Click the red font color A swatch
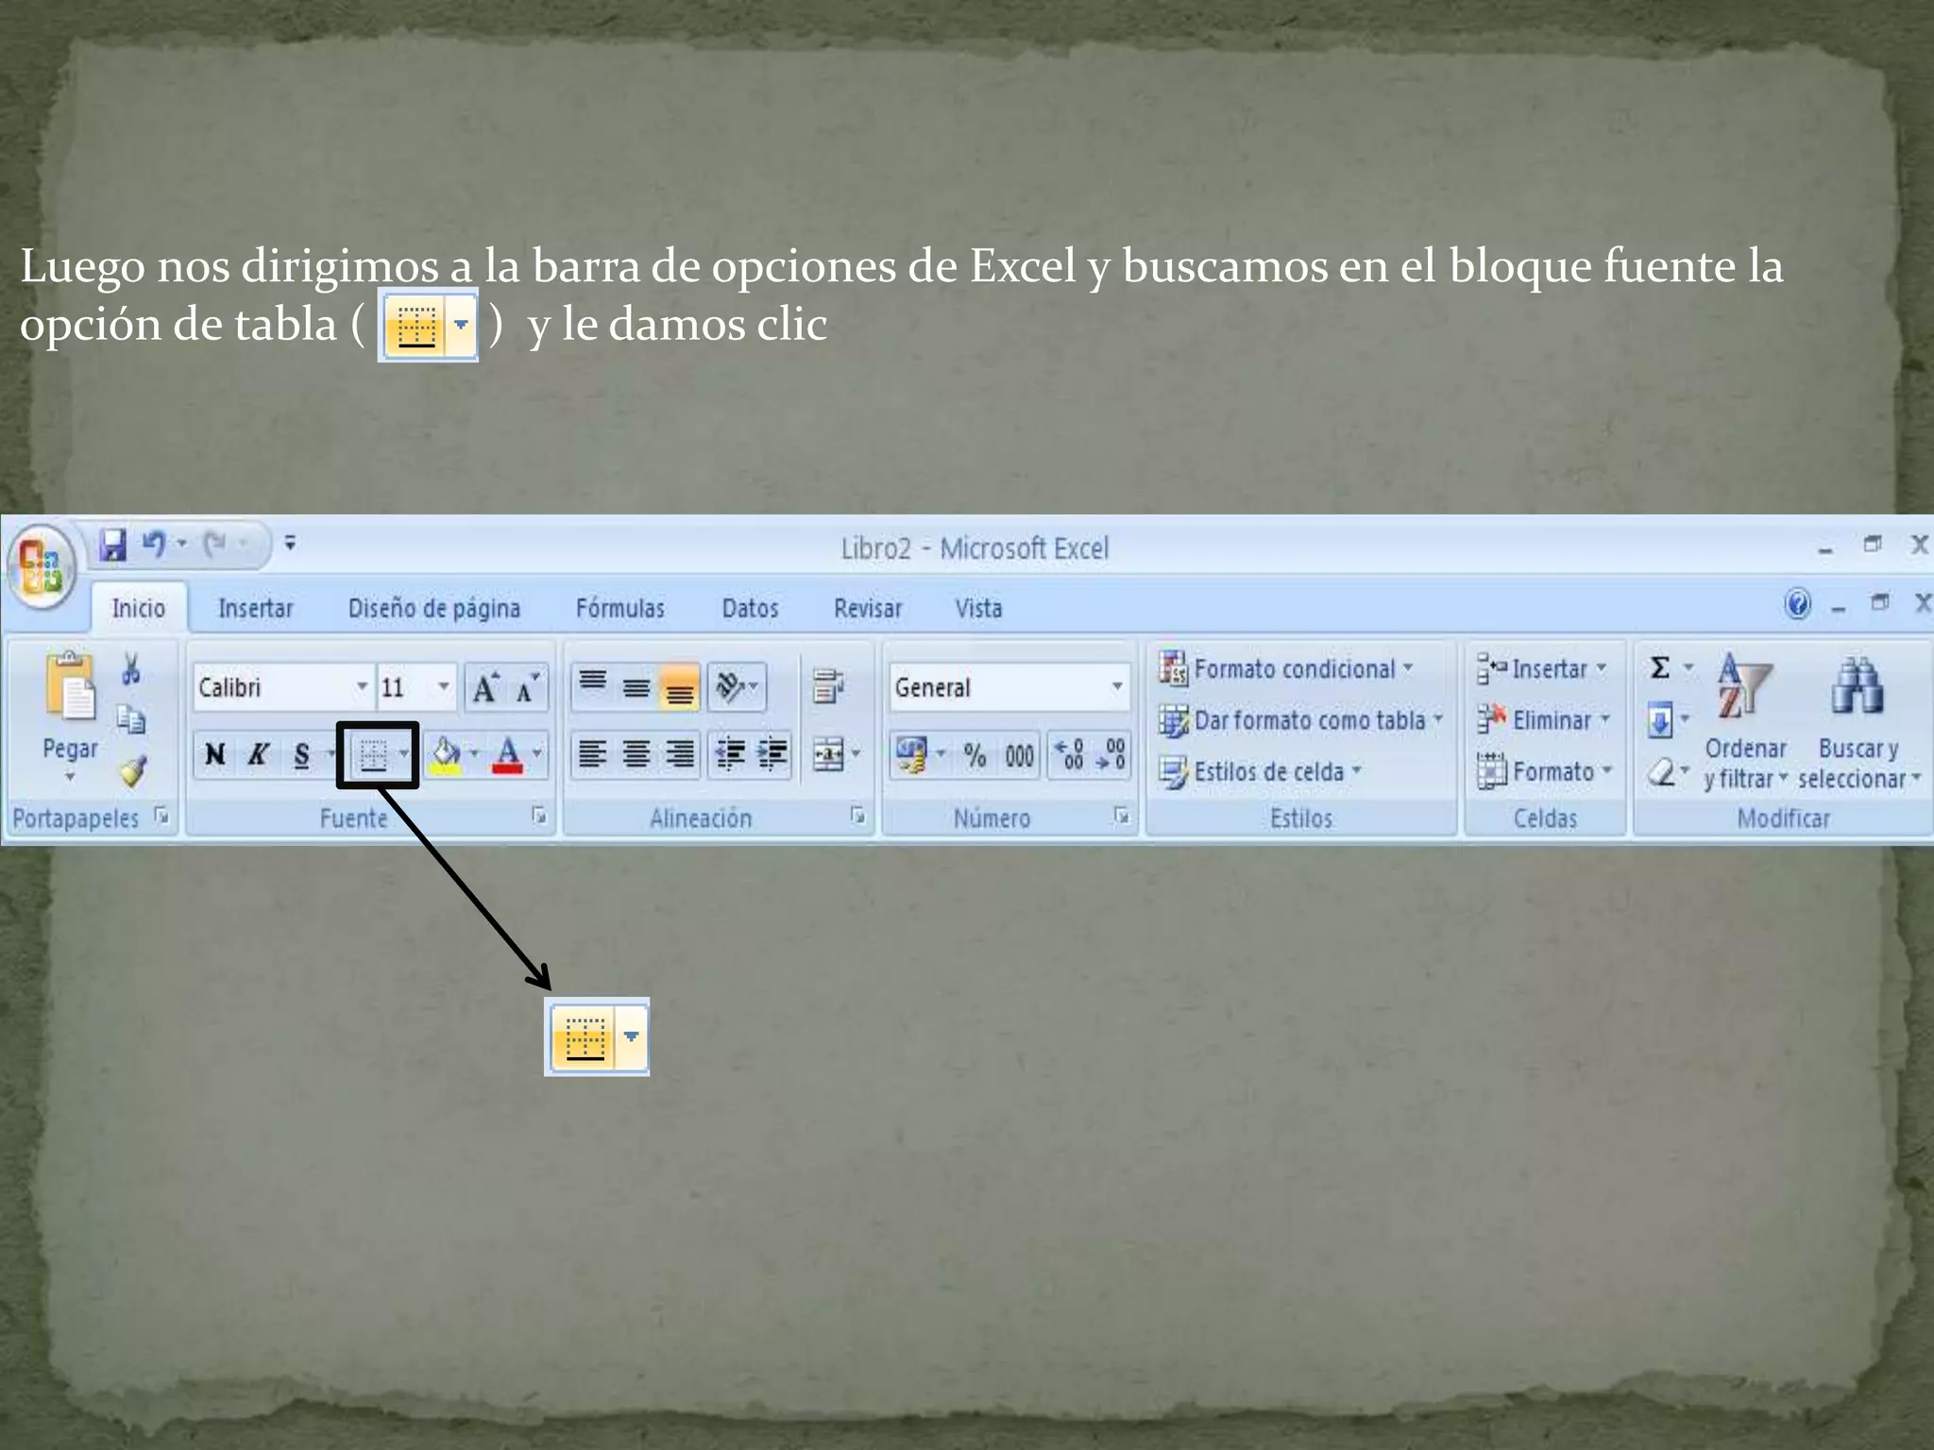The image size is (1934, 1450). (x=508, y=755)
